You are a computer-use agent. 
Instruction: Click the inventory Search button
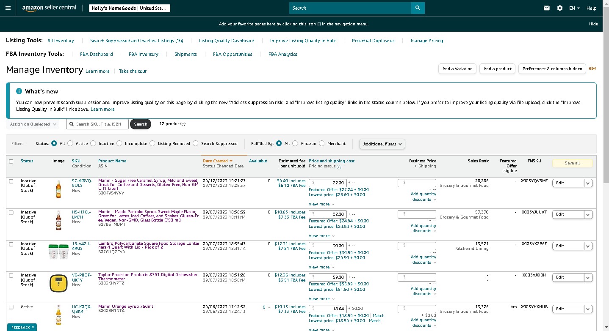coord(141,124)
